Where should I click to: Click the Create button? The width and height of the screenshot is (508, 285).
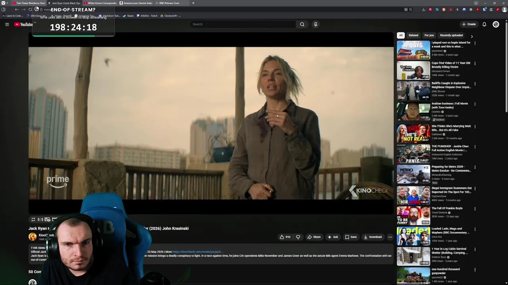coord(469,24)
